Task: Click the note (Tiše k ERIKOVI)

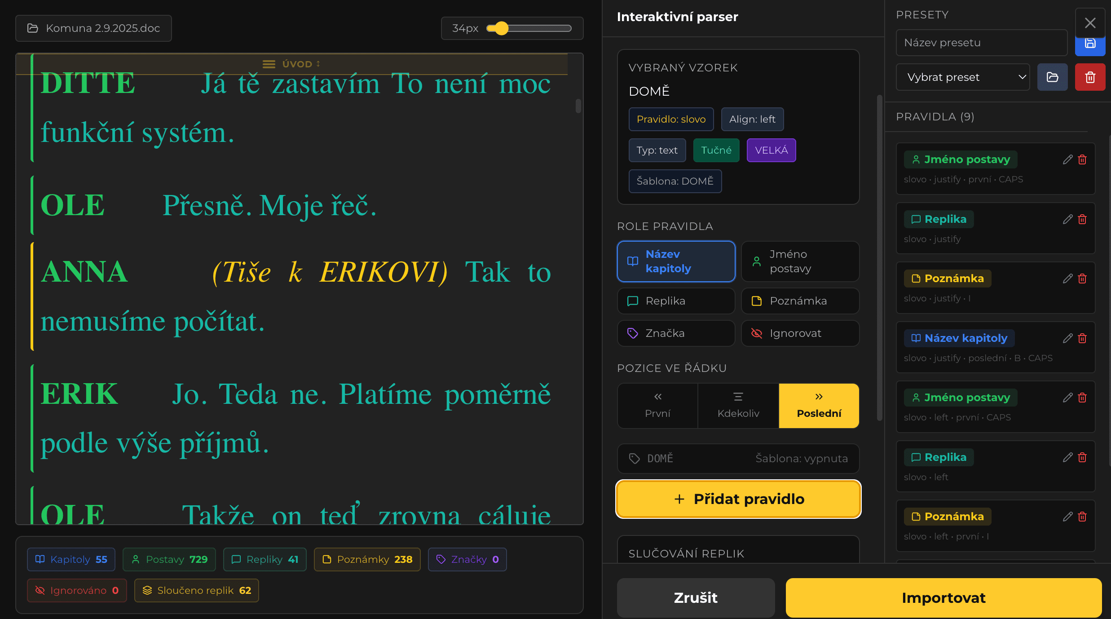Action: [x=330, y=272]
